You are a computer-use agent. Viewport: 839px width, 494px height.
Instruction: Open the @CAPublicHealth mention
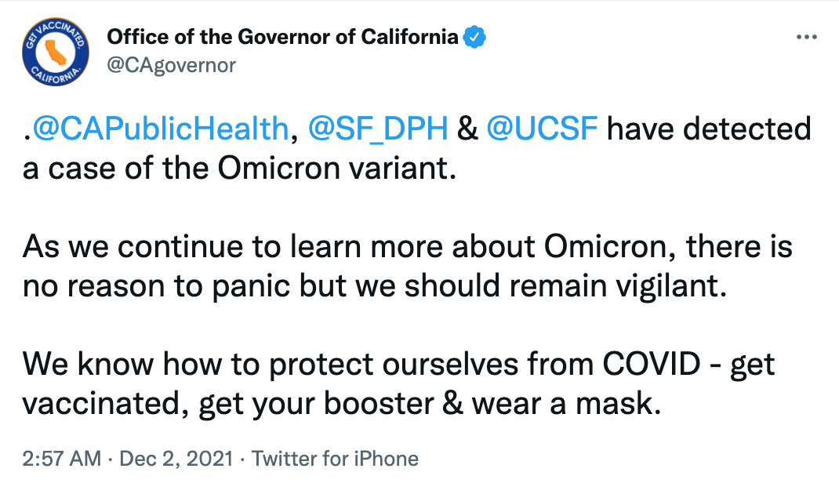(159, 129)
